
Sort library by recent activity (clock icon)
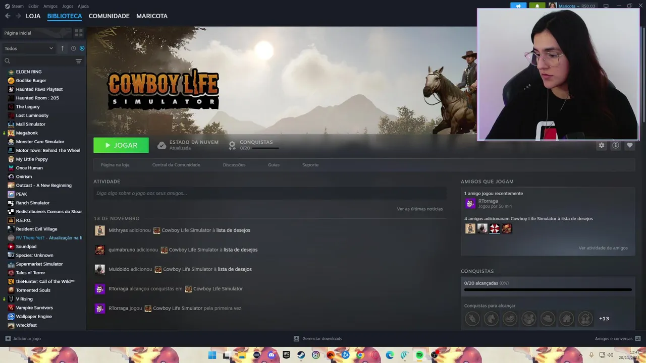(x=73, y=48)
